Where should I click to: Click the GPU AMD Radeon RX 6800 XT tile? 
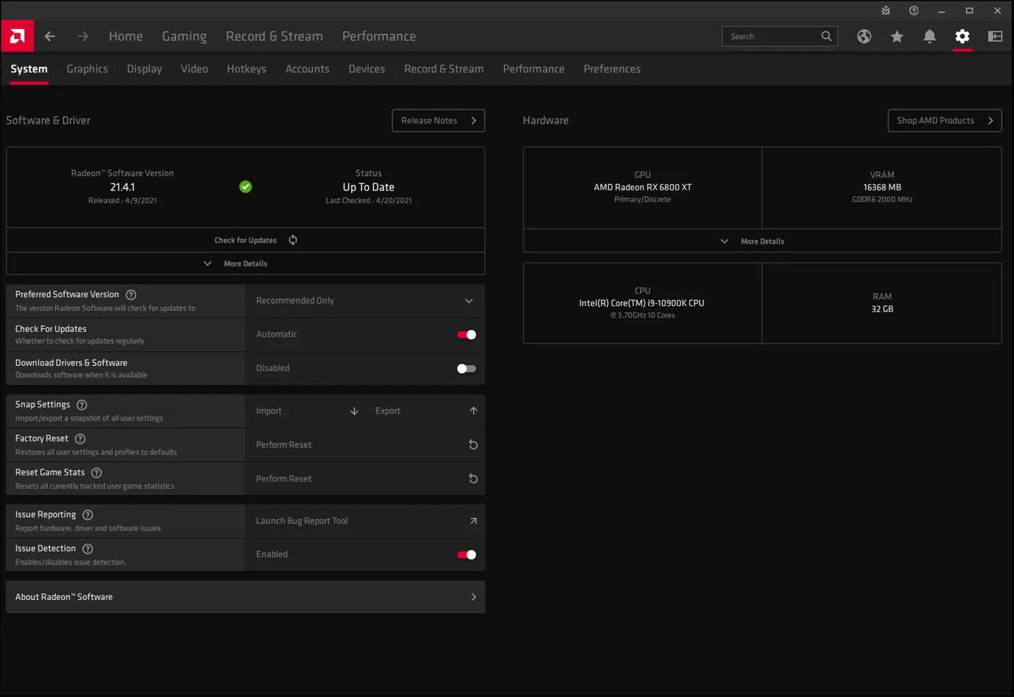click(x=642, y=188)
